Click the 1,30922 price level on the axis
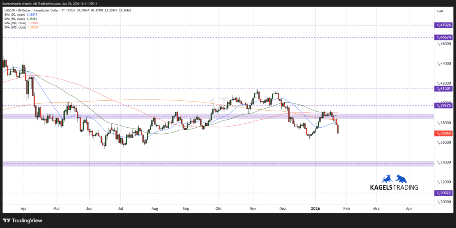This screenshot has width=456, height=228. click(x=443, y=193)
